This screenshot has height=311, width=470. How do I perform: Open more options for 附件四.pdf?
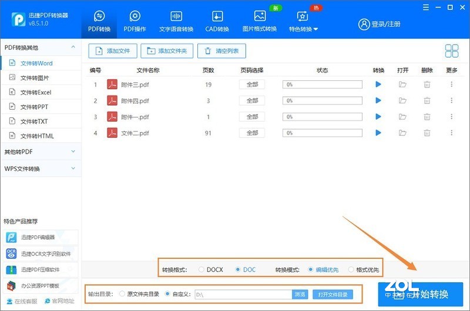click(x=451, y=100)
